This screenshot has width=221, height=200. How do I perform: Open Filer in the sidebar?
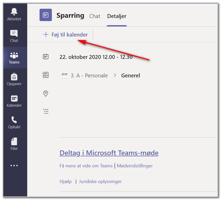tap(14, 144)
